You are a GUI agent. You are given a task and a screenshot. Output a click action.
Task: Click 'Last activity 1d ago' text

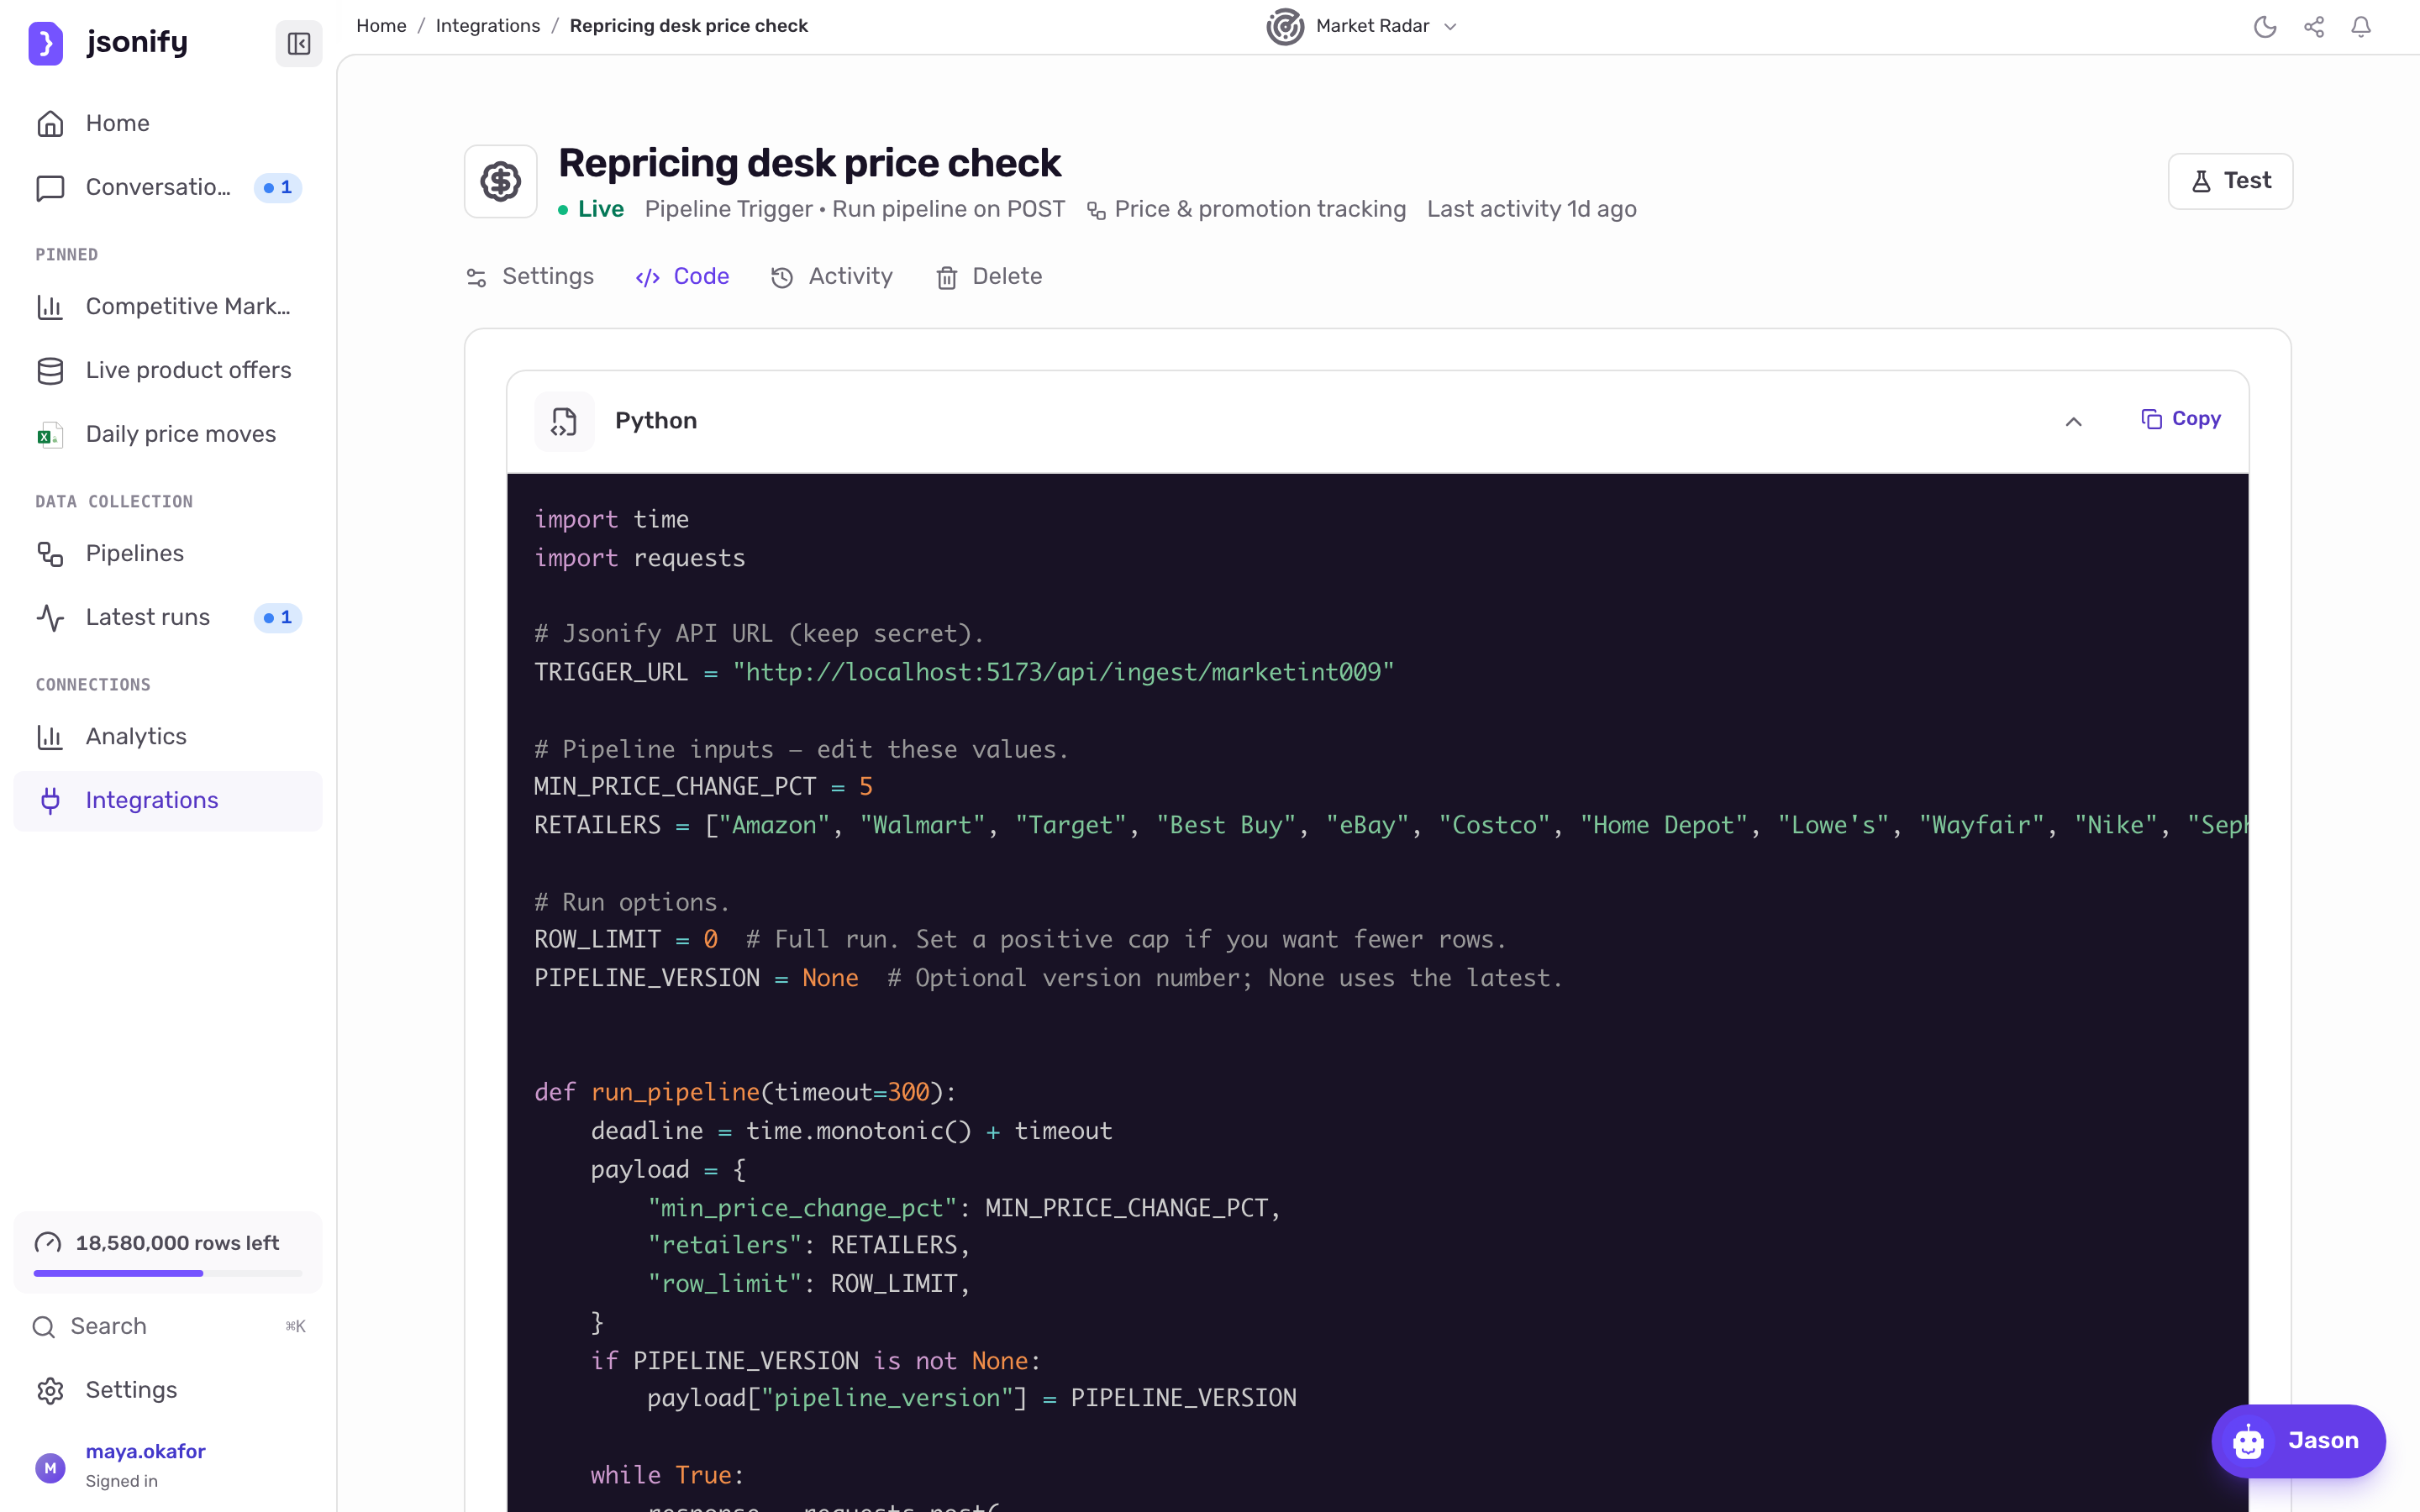tap(1531, 209)
